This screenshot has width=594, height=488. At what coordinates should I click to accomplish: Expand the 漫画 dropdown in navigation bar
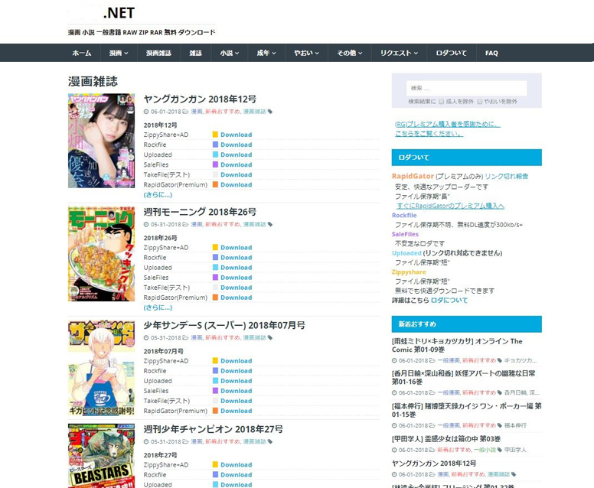coord(119,53)
